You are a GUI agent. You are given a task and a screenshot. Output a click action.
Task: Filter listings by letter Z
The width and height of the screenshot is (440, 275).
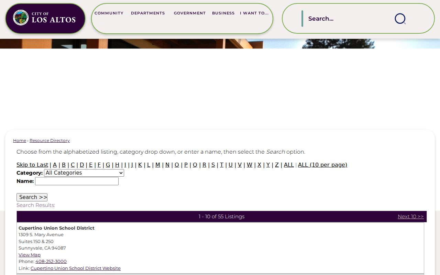(277, 165)
